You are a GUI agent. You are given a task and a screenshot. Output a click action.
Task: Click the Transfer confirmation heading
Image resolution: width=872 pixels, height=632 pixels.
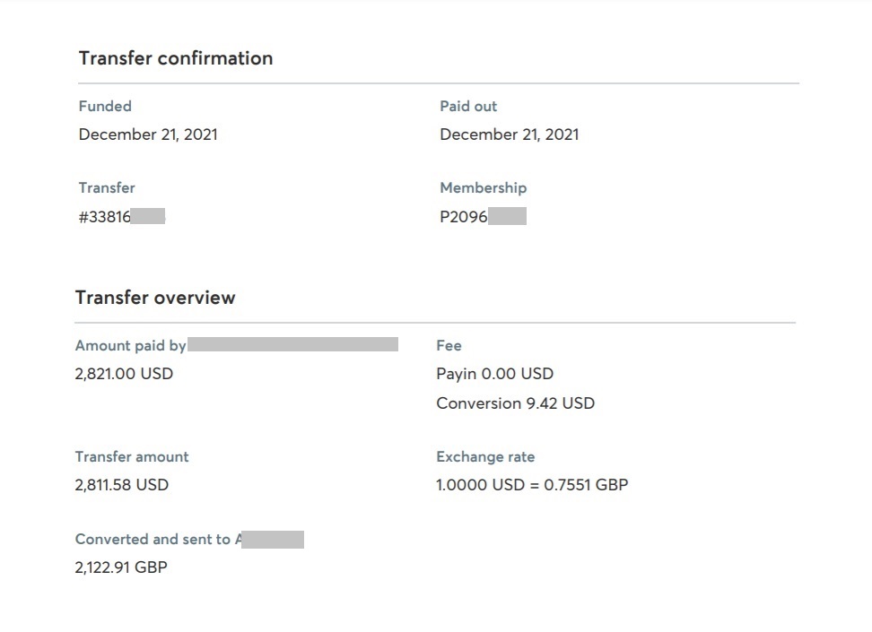coord(176,58)
